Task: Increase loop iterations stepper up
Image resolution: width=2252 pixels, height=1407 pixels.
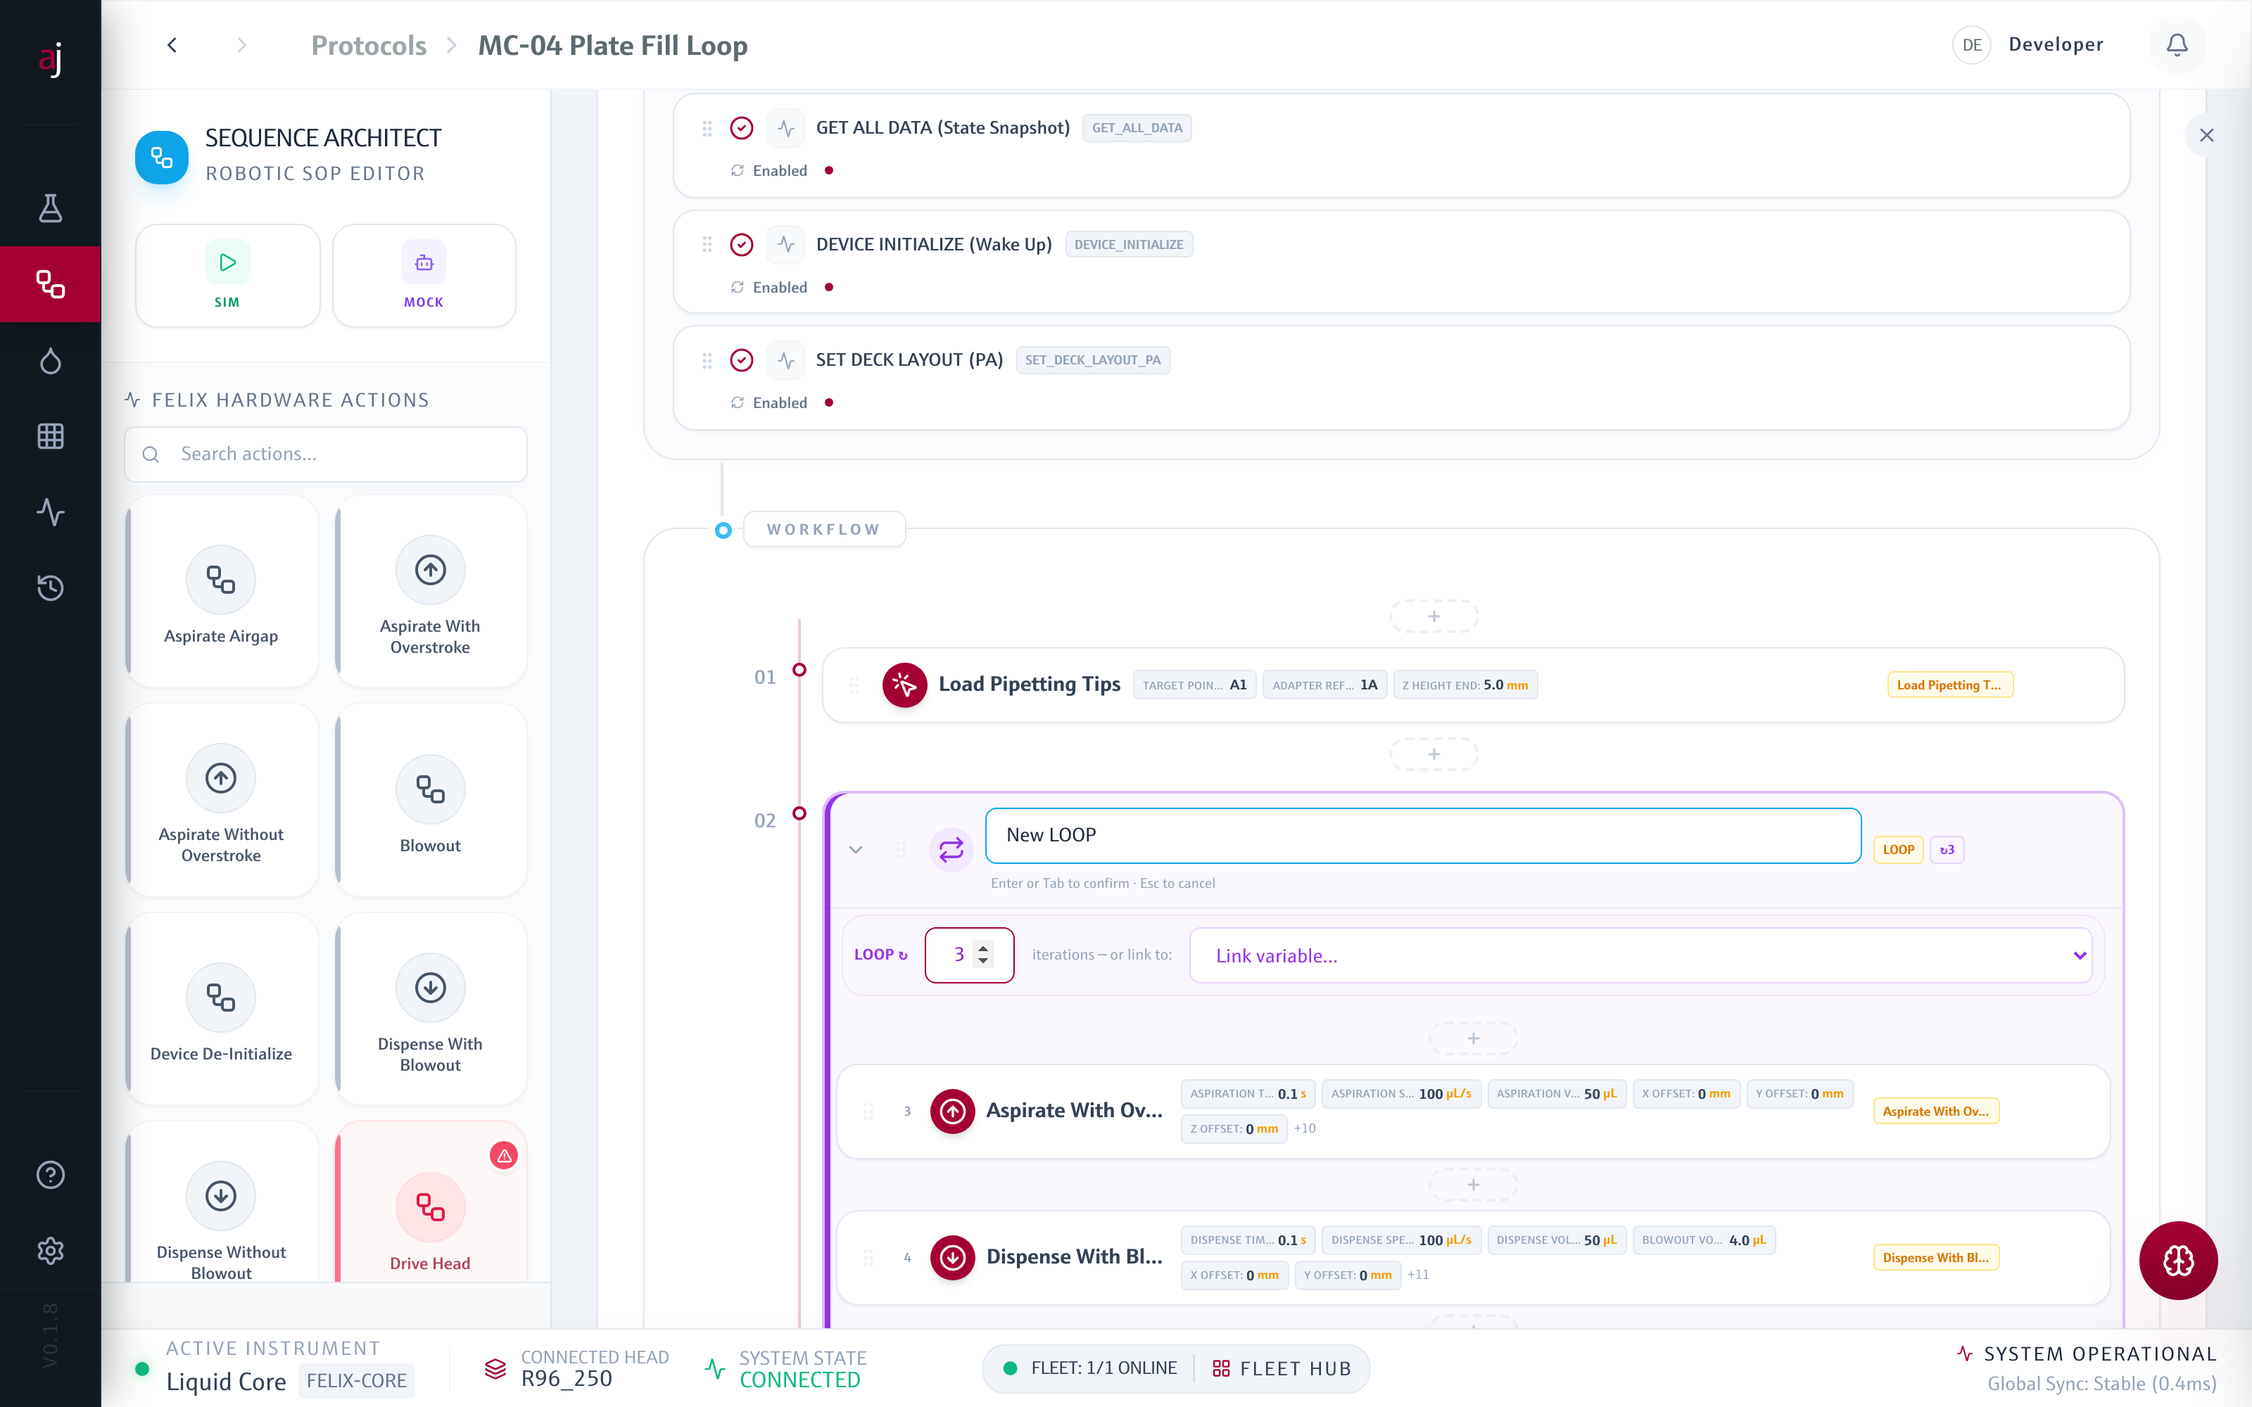Action: pos(982,948)
